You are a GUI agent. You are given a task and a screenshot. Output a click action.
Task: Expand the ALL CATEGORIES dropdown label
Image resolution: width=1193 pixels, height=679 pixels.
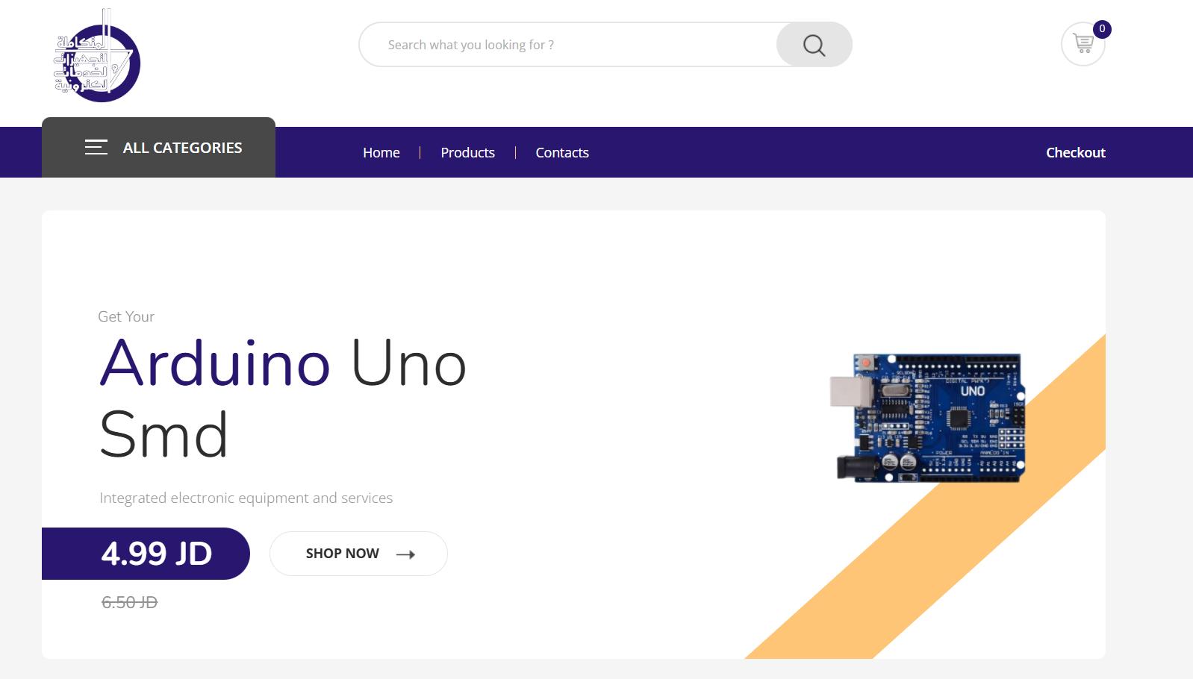point(182,148)
